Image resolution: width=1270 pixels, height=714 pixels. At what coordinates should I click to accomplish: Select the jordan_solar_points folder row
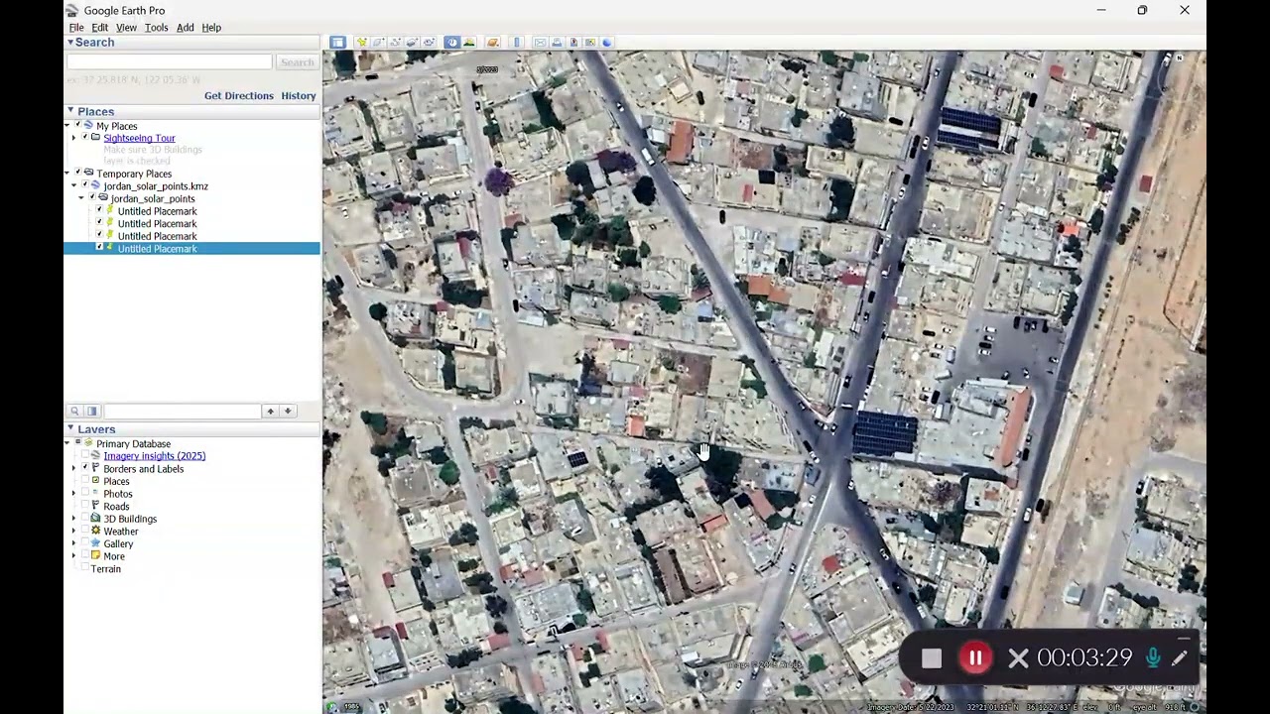click(153, 198)
